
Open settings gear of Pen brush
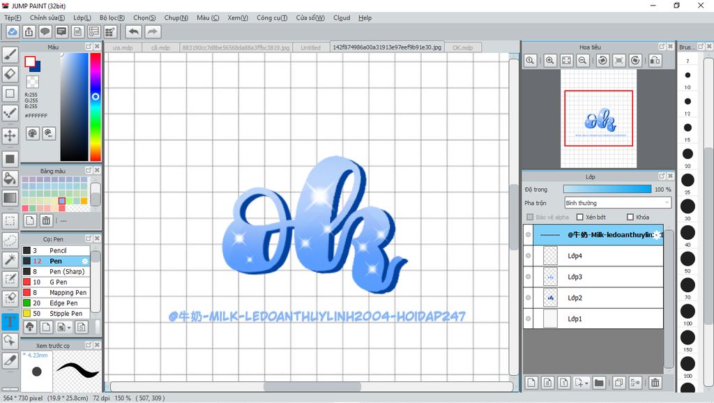coord(84,261)
